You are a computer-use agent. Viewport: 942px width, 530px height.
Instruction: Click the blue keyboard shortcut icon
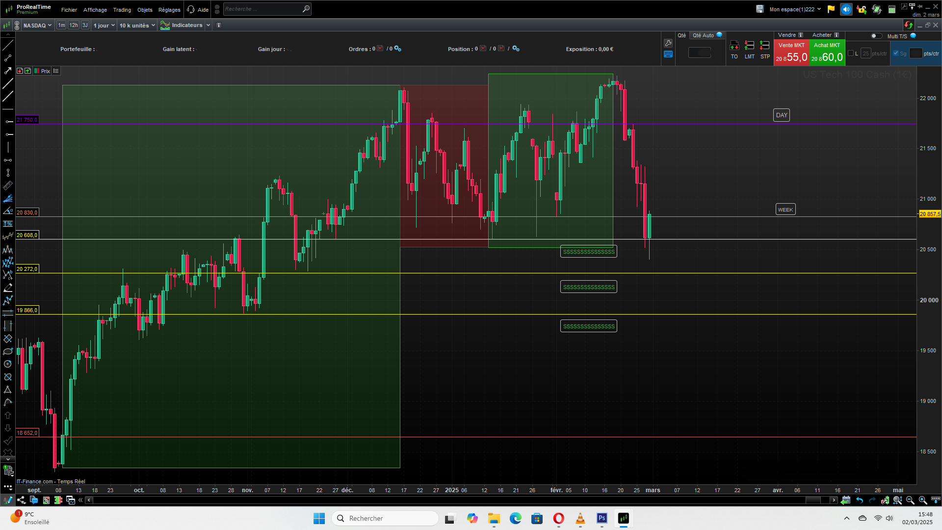point(668,54)
